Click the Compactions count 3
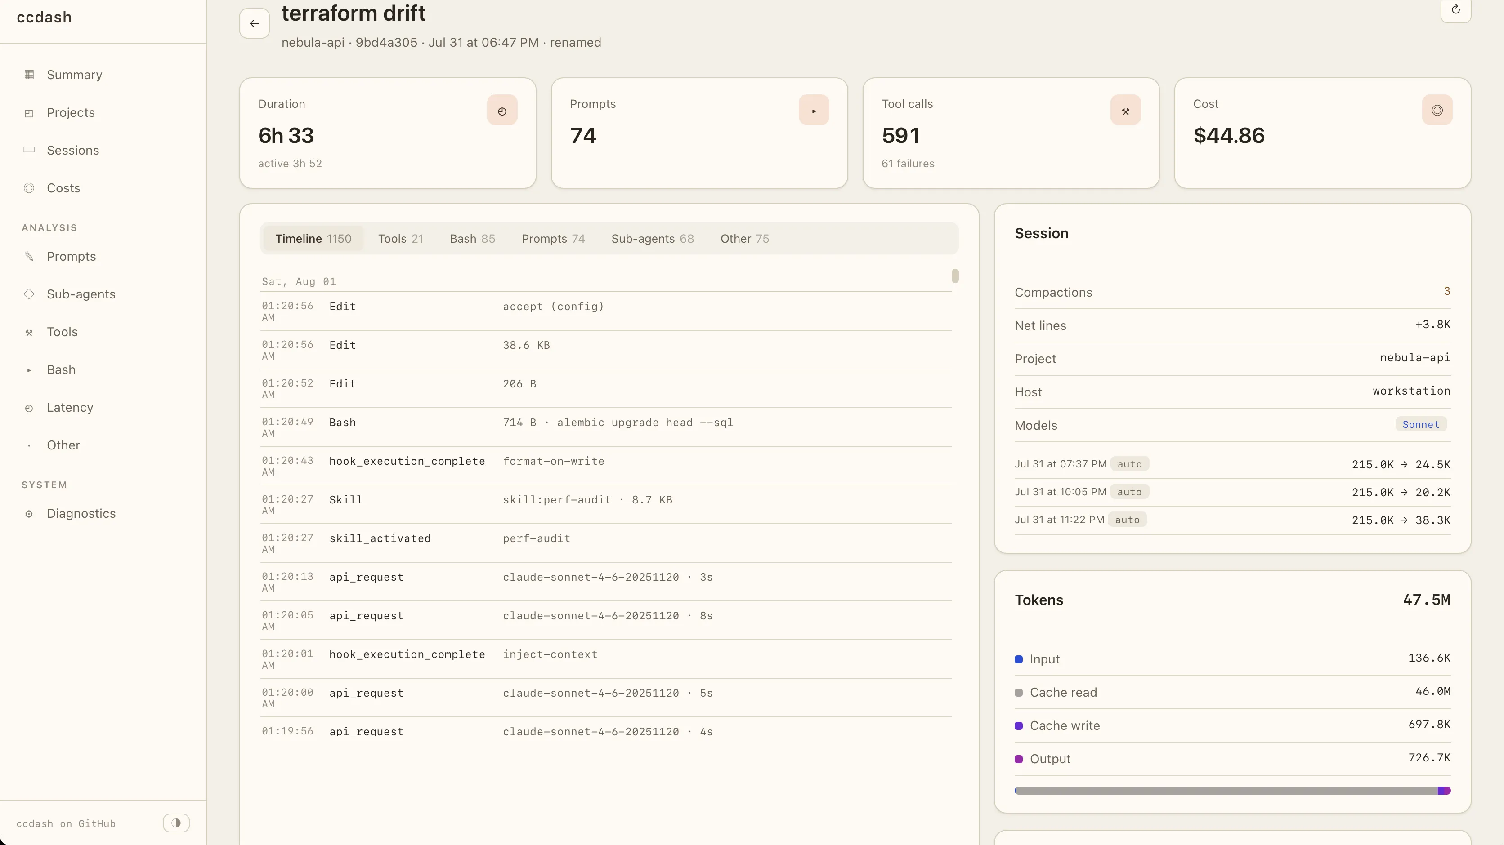Viewport: 1504px width, 845px height. tap(1447, 291)
